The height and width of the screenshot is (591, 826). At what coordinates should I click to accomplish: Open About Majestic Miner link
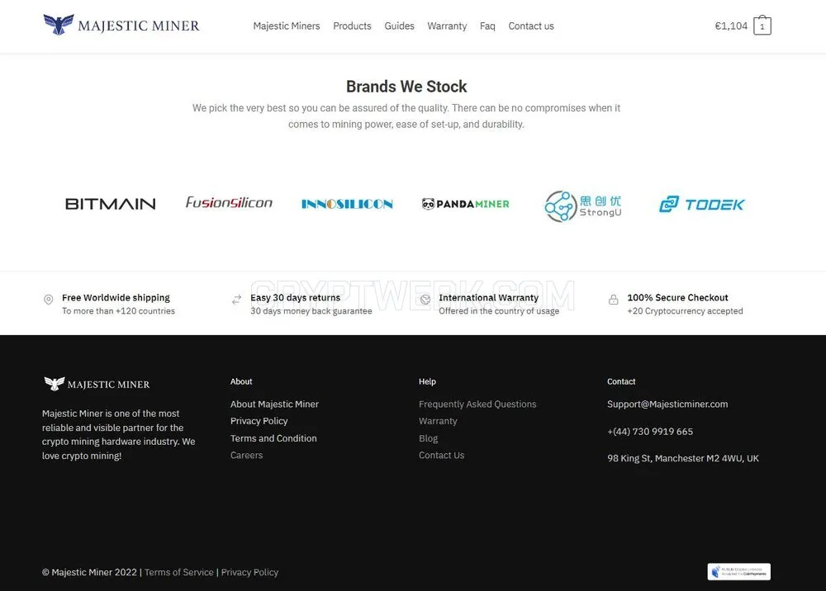274,404
